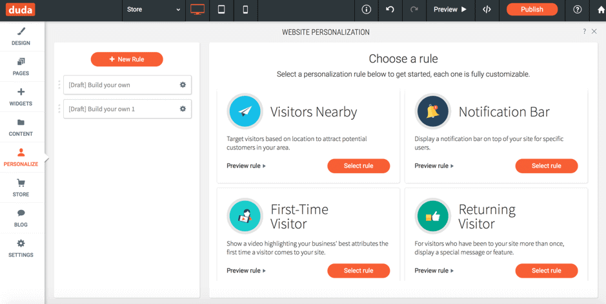Viewport: 606px width, 304px height.
Task: Click panel help question mark near close
Action: click(x=584, y=32)
